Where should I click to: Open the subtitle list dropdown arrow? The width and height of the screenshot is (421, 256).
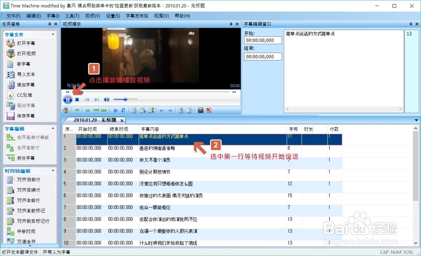pos(417,120)
